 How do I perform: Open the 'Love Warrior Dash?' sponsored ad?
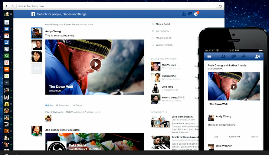(x=182, y=117)
